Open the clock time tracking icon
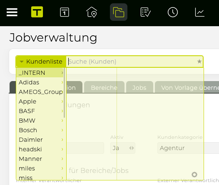The height and width of the screenshot is (185, 219). tap(173, 12)
